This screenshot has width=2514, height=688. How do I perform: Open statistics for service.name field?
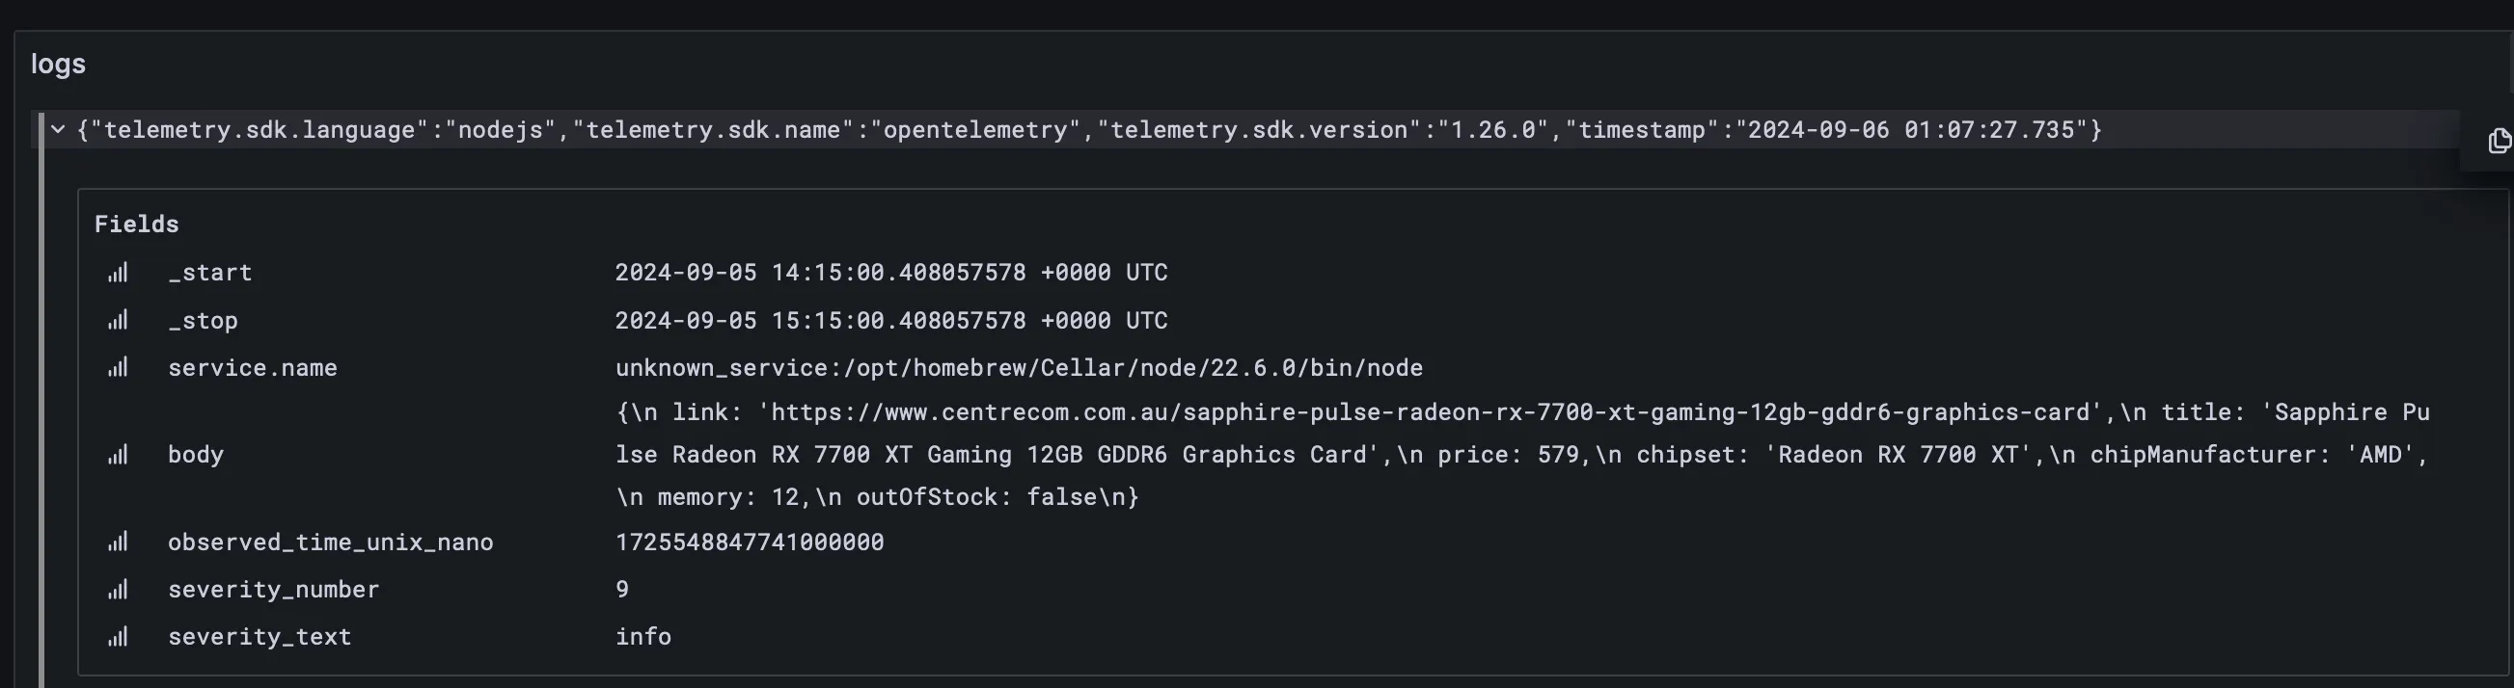click(118, 367)
